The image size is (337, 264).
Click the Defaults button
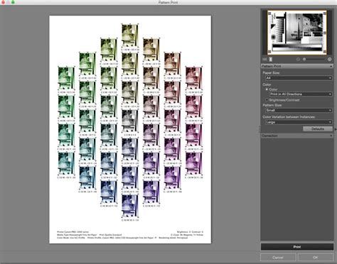[x=318, y=128]
